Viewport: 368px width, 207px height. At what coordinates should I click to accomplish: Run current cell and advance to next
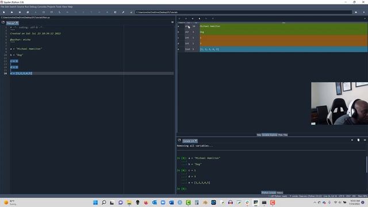tap(52, 12)
